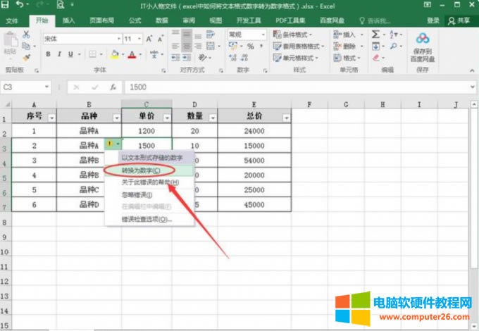479x331 pixels.
Task: Switch to the 插入 ribbon tab
Action: (68, 20)
